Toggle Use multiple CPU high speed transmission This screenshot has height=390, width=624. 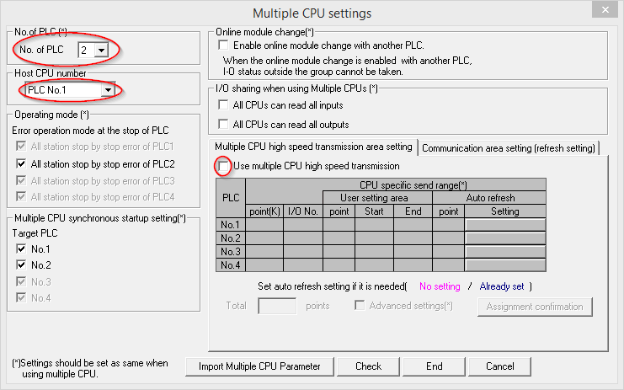224,166
